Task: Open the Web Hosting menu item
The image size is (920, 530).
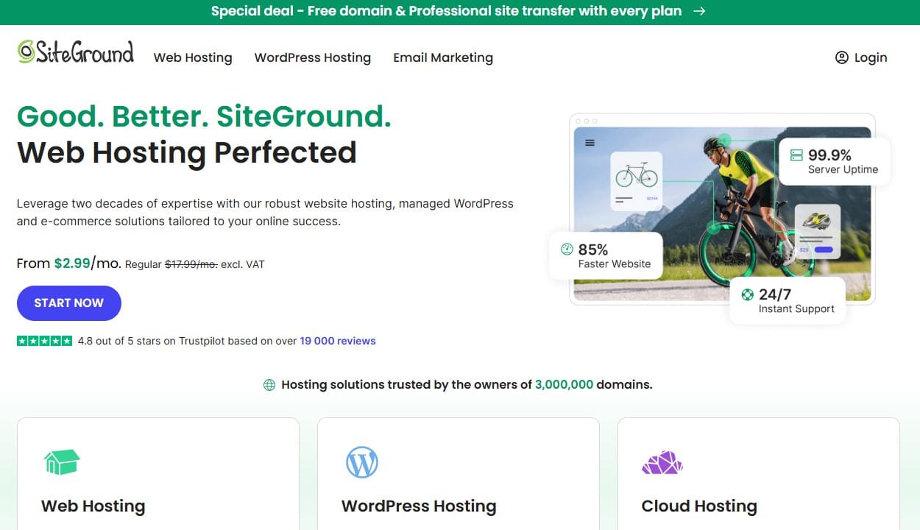Action: tap(193, 57)
